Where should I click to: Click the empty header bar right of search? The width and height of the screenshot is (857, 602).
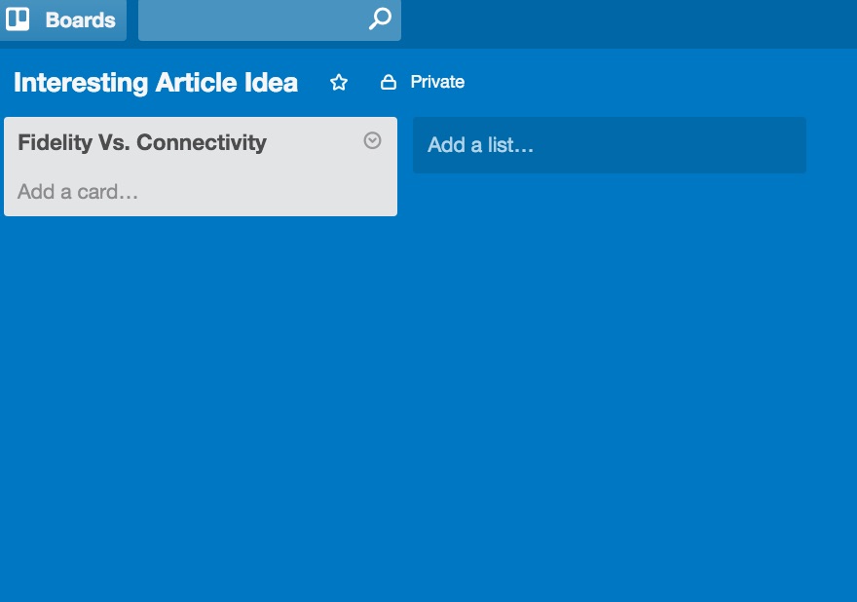tap(623, 23)
